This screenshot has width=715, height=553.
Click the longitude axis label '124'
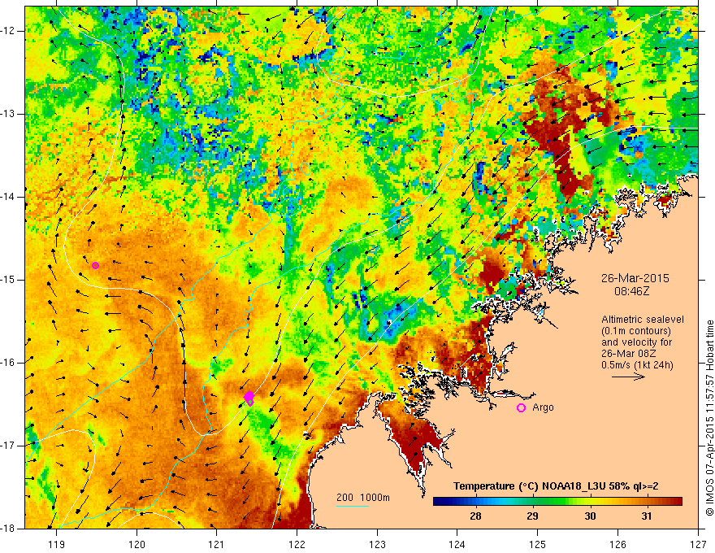click(457, 544)
